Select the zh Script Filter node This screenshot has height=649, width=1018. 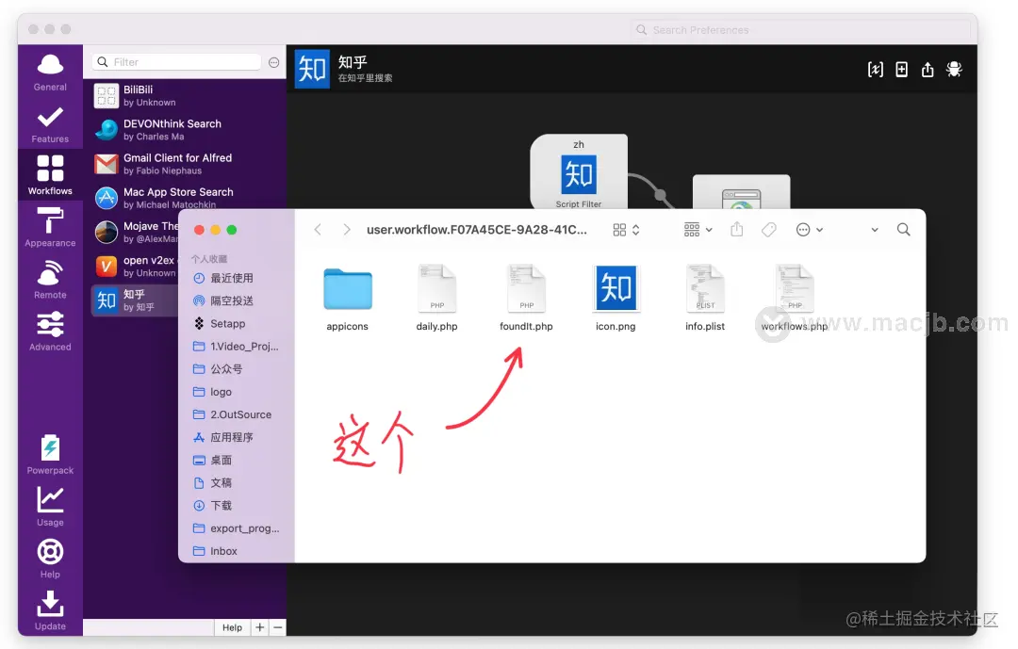click(579, 172)
